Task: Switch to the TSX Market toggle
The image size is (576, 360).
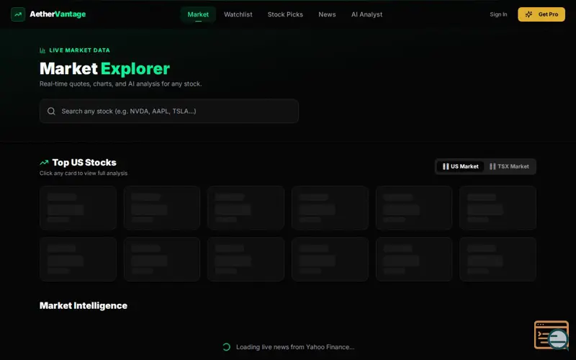Action: 509,166
